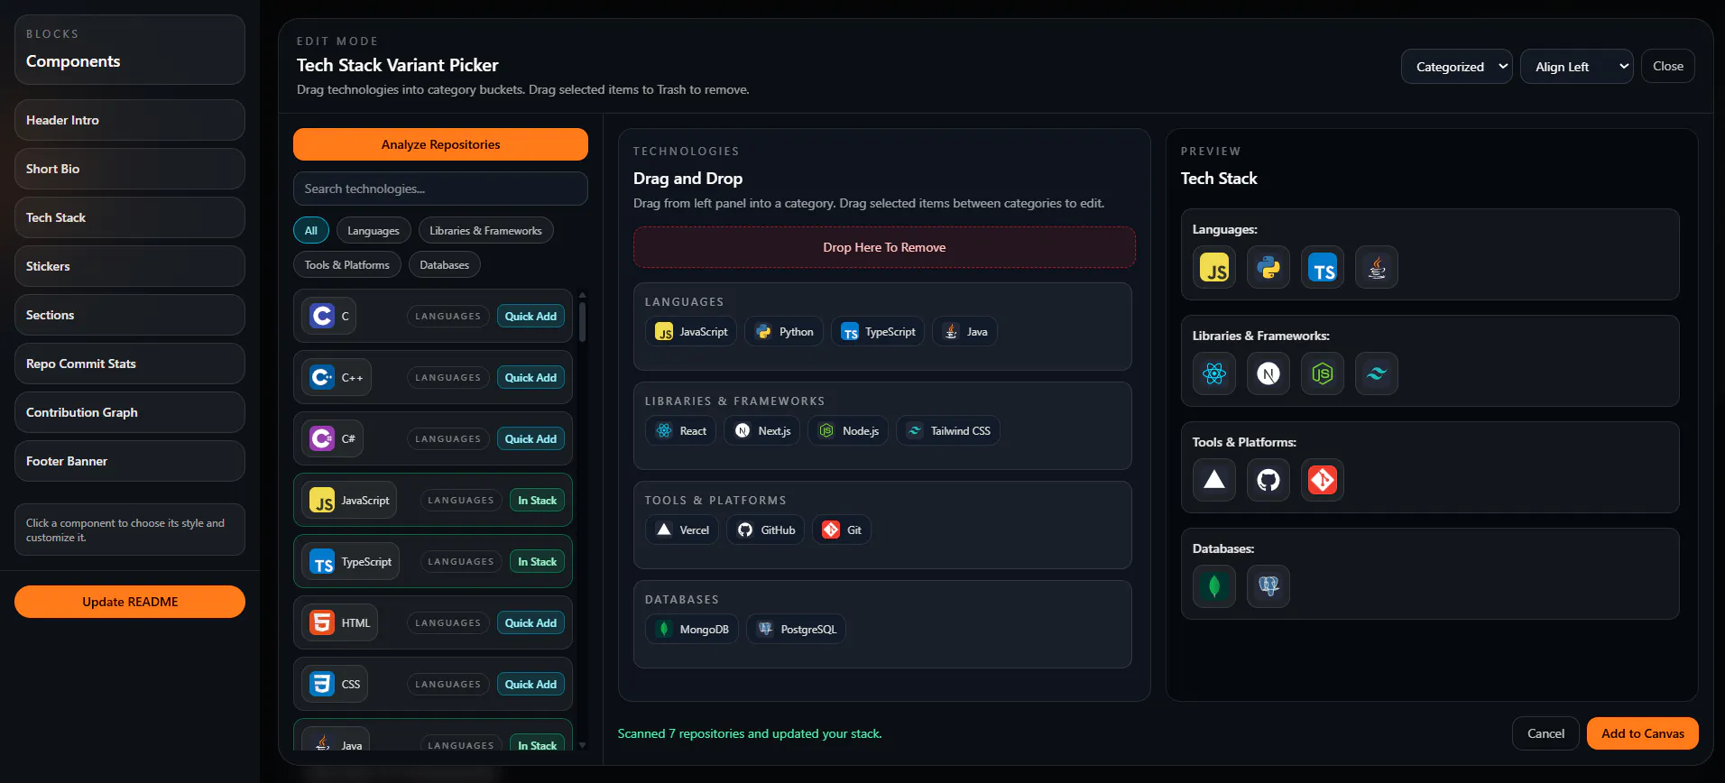Screen dimensions: 1725x783
Task: Select the TypeScript chip in Languages bucket
Action: 878,332
